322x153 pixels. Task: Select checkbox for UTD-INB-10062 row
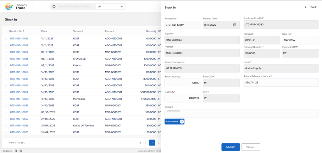coord(5,86)
